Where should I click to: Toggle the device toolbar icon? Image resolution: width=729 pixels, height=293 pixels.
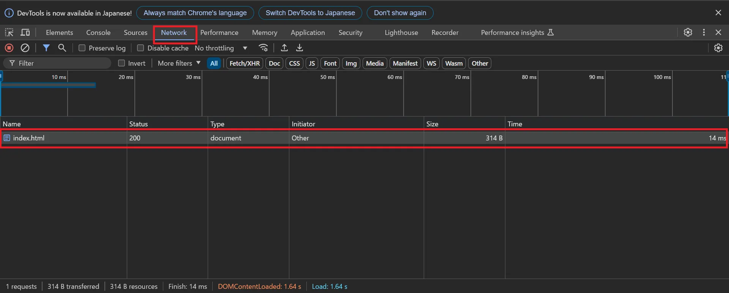[x=25, y=33]
